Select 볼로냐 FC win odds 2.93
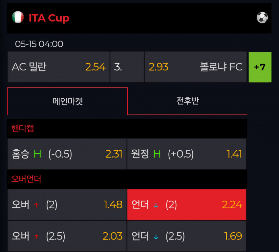Image resolution: width=279 pixels, height=252 pixels. pos(196,67)
